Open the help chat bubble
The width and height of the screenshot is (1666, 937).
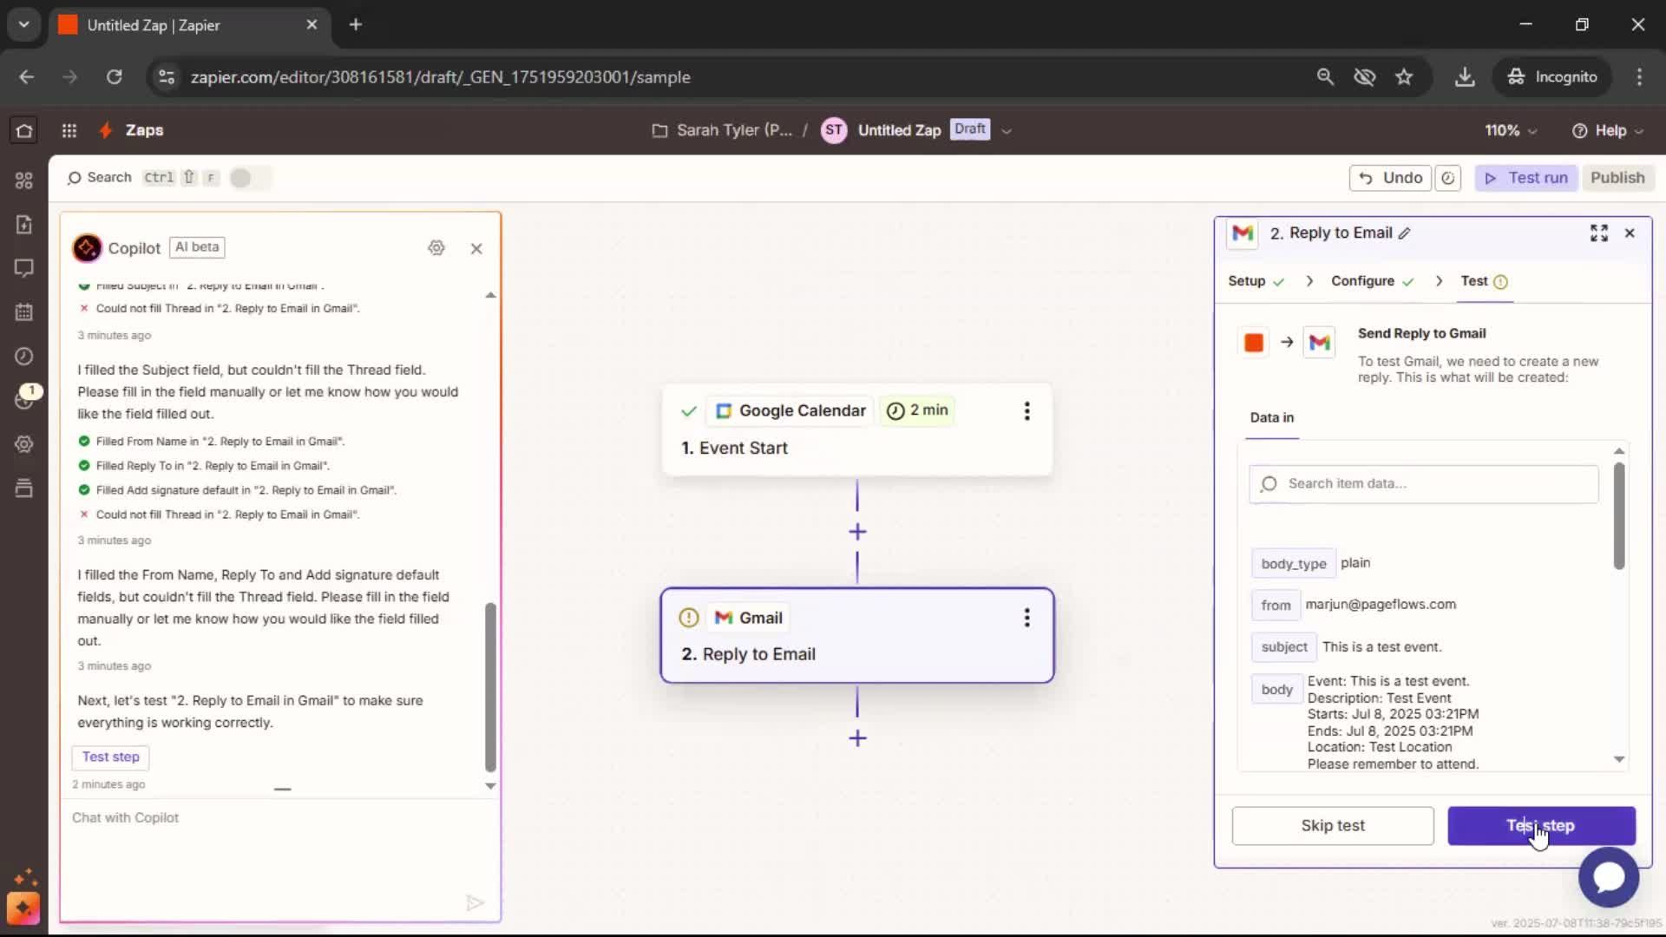1609,877
